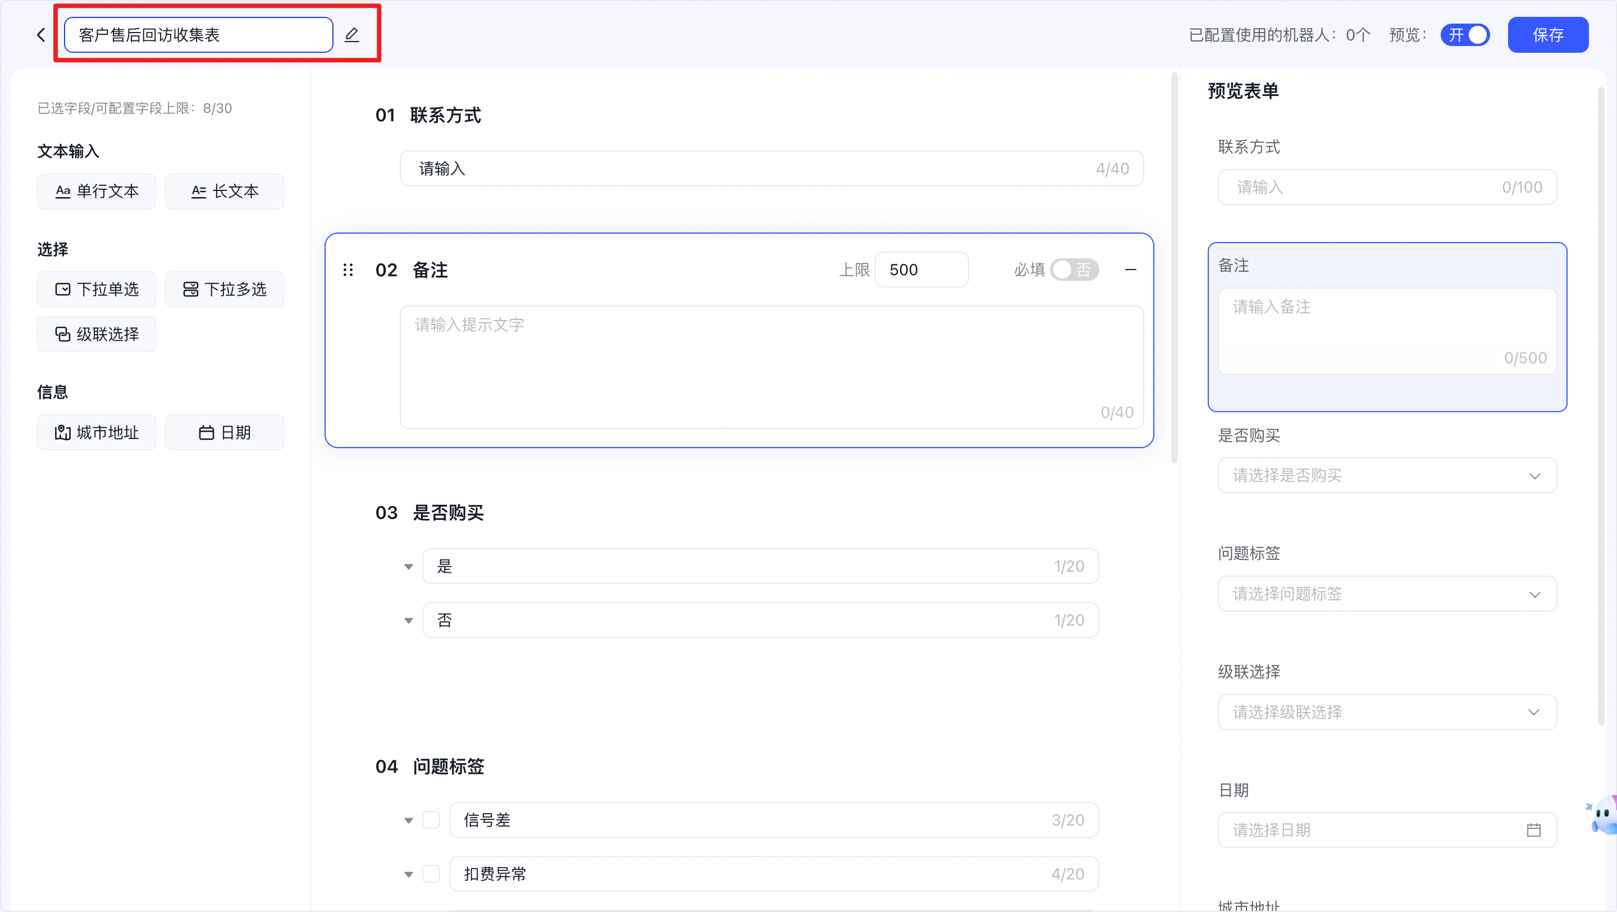
Task: Add a 日期 date field
Action: point(225,432)
